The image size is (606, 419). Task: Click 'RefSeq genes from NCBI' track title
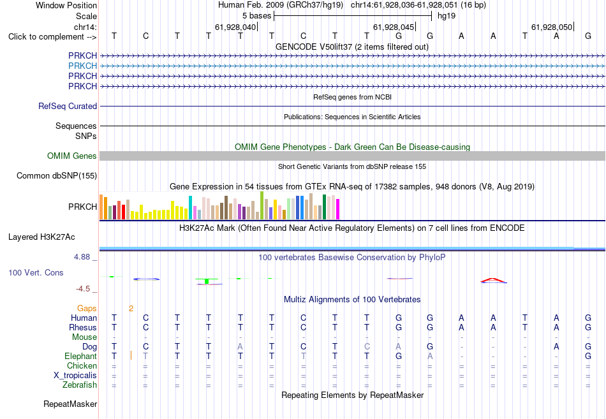tap(352, 97)
